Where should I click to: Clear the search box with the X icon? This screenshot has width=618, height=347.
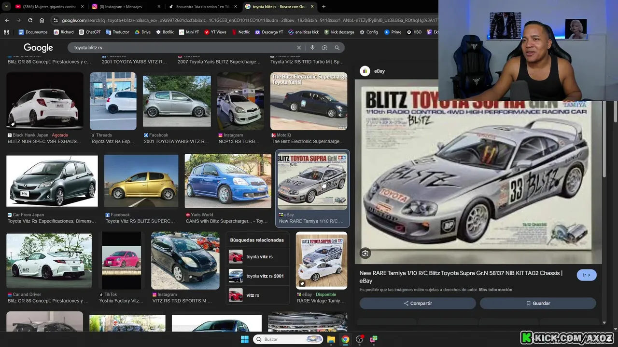[x=299, y=48]
